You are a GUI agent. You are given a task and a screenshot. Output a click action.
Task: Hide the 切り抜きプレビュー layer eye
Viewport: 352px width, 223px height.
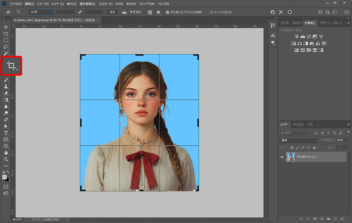coord(282,157)
